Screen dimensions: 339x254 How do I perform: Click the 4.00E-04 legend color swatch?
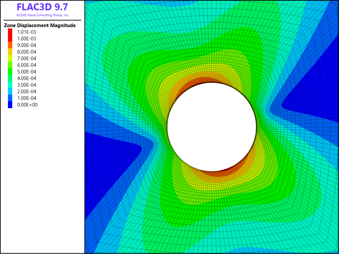[10, 78]
